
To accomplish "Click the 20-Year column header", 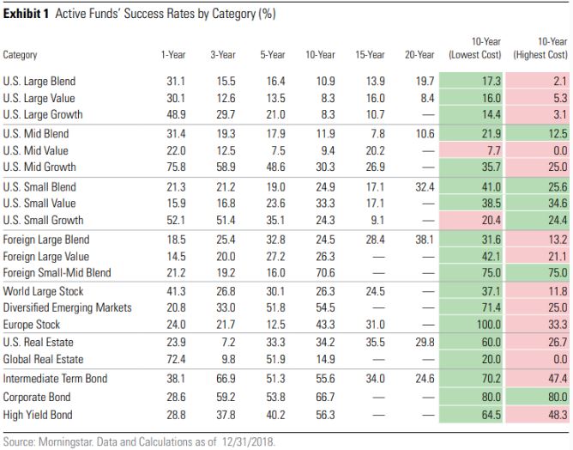I will point(420,55).
